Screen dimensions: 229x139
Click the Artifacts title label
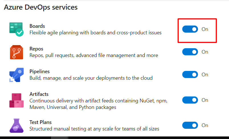(39, 94)
